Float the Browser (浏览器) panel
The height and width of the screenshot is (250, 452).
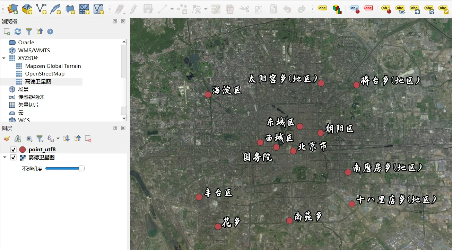tap(115, 21)
